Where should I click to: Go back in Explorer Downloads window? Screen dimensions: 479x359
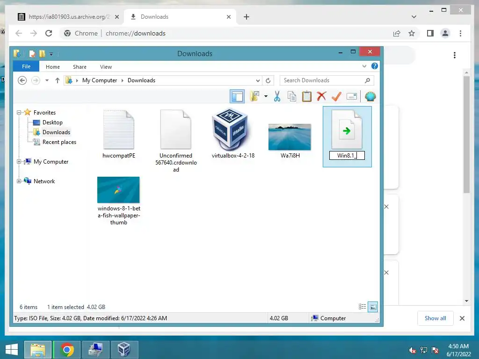click(x=22, y=80)
